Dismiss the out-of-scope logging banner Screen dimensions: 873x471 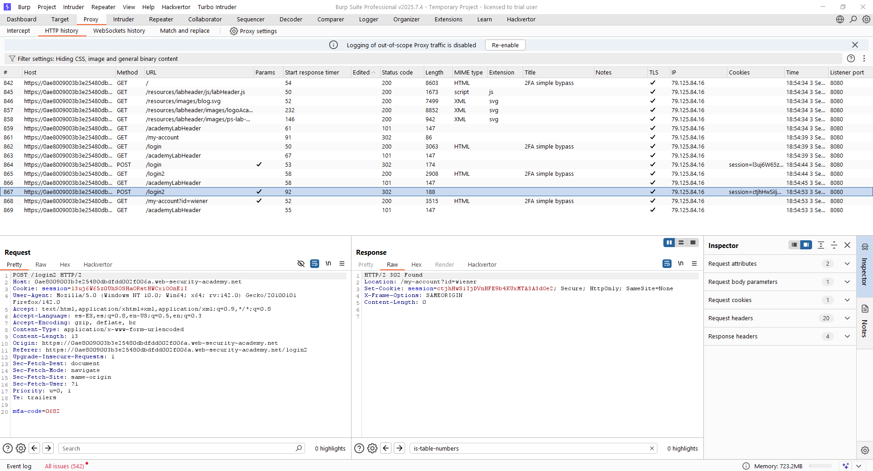point(855,45)
